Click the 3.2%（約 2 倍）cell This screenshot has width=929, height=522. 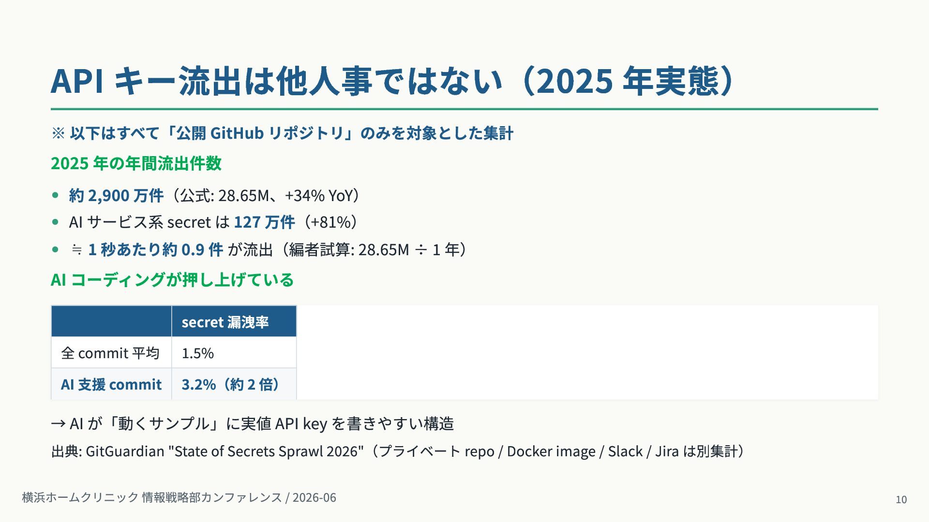tap(234, 384)
